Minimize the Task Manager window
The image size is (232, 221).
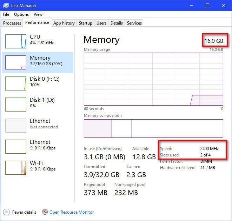coord(192,6)
